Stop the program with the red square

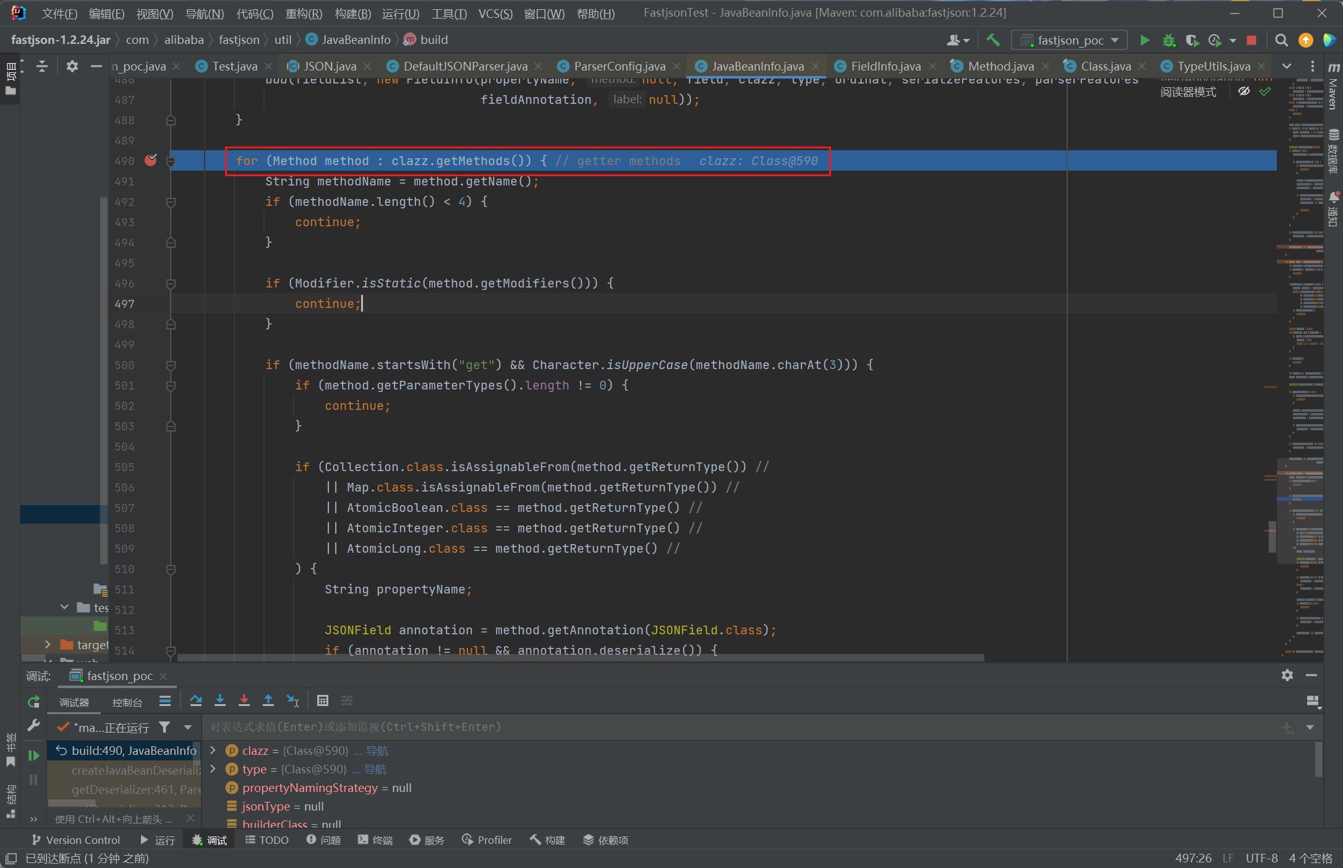coord(1251,40)
